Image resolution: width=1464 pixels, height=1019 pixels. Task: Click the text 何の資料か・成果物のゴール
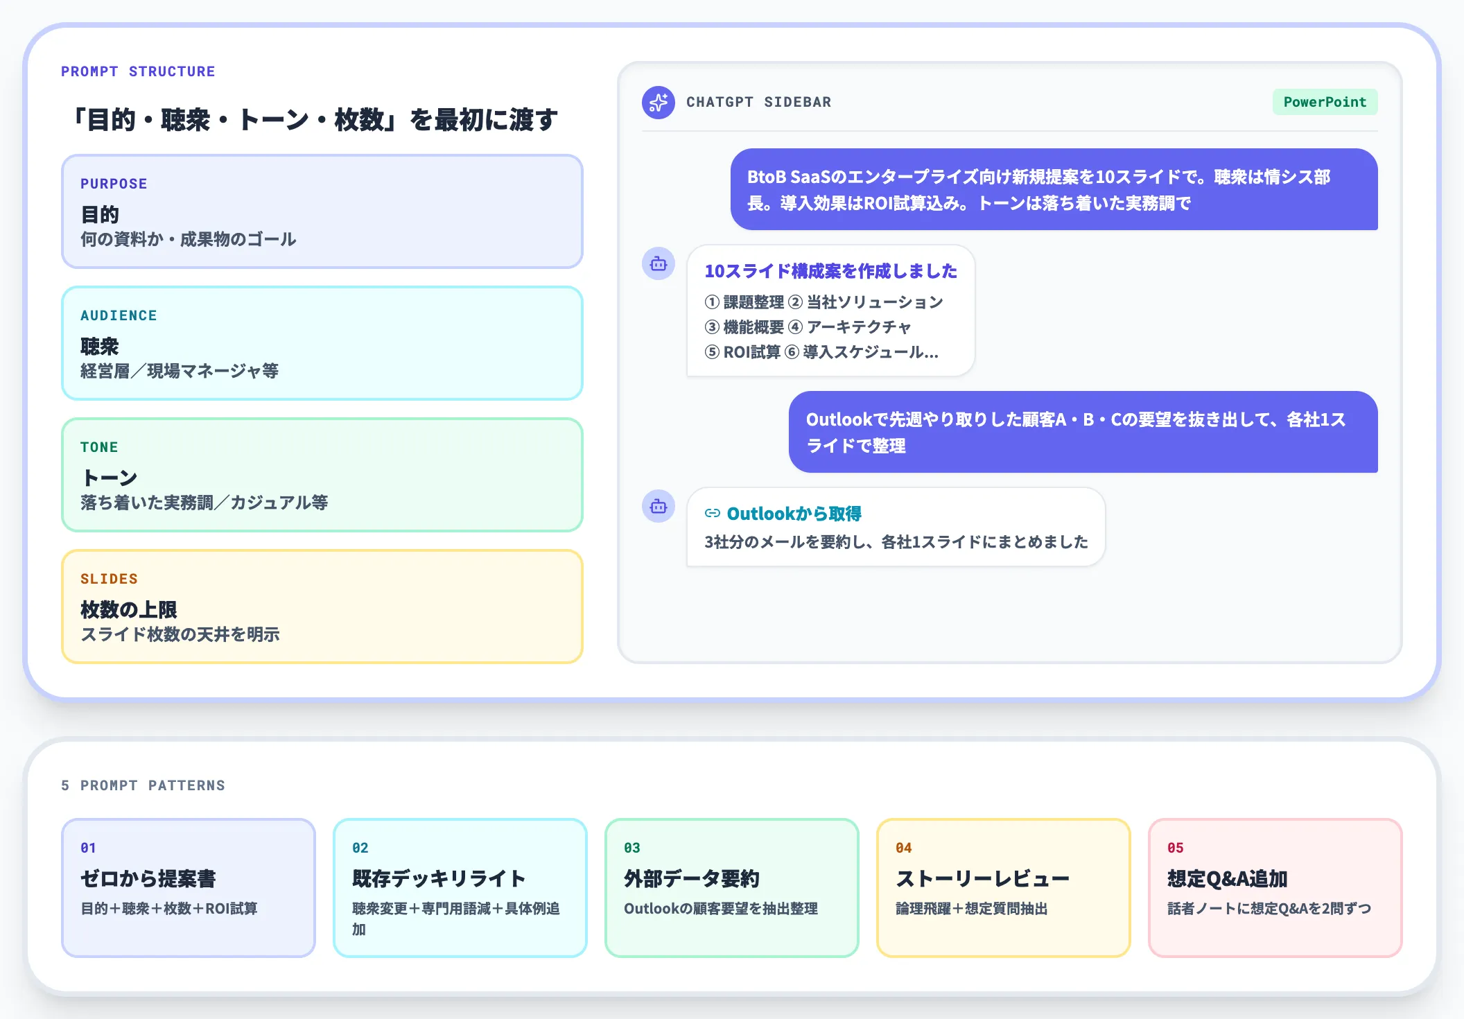tap(189, 240)
